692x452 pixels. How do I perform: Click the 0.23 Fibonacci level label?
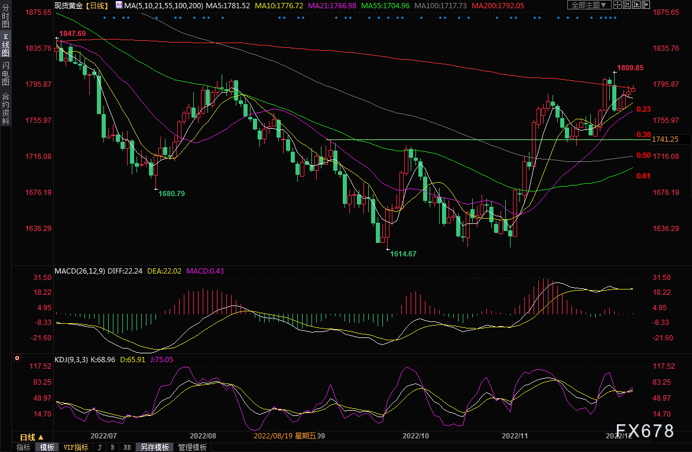pyautogui.click(x=644, y=109)
